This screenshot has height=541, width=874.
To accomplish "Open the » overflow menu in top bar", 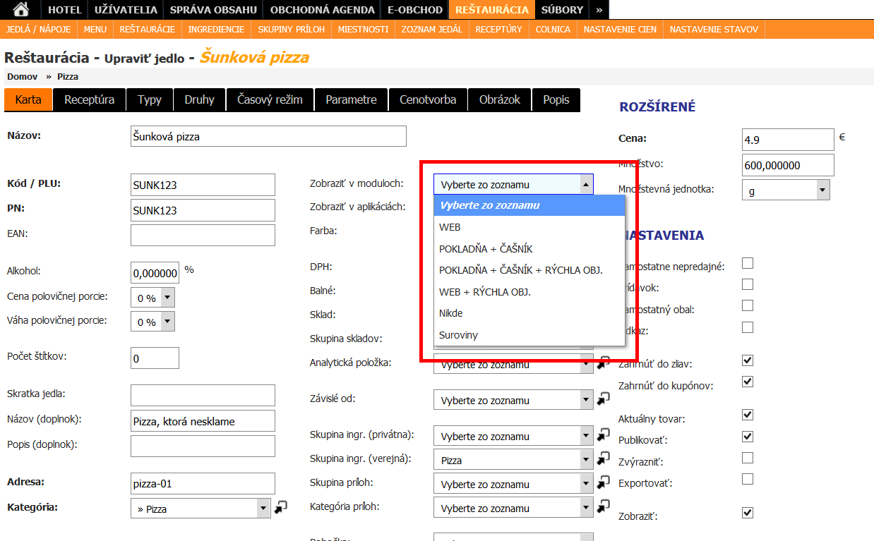I will click(599, 10).
